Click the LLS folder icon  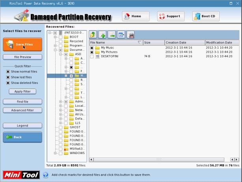pyautogui.click(x=71, y=123)
